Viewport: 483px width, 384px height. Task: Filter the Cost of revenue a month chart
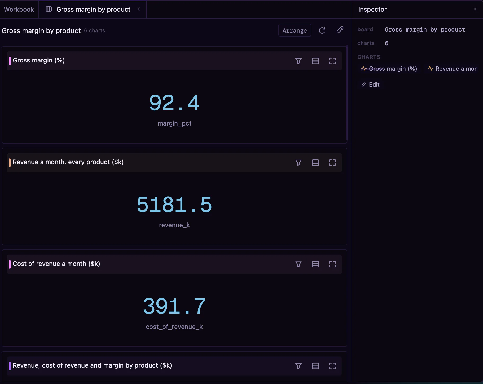(x=298, y=264)
